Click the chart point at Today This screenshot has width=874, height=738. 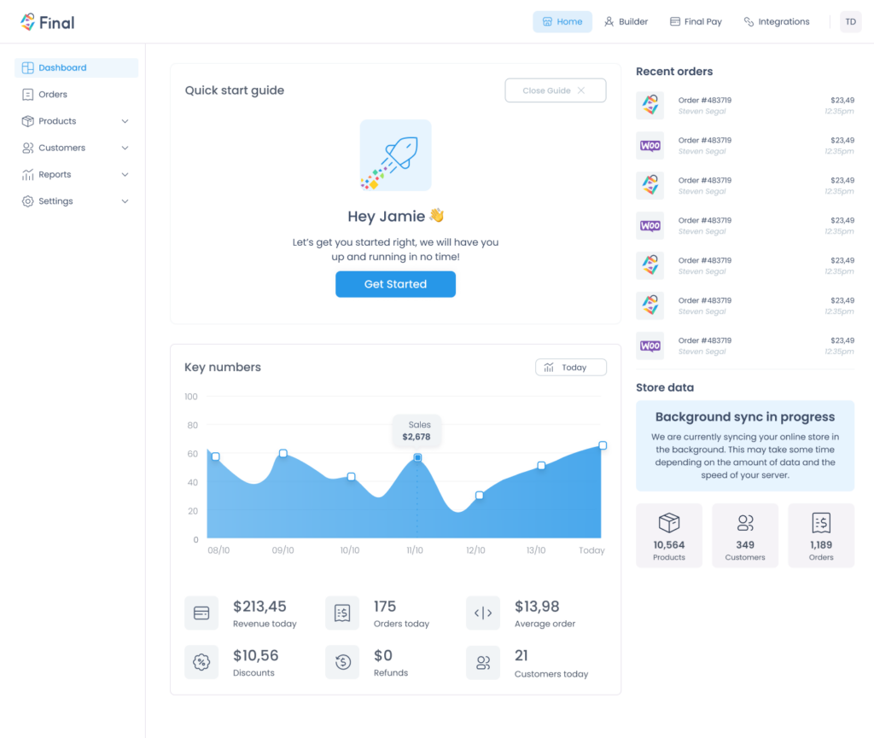[x=603, y=445]
